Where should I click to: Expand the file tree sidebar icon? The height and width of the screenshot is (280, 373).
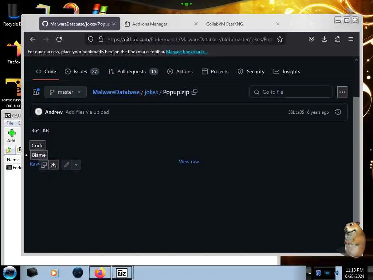36,92
